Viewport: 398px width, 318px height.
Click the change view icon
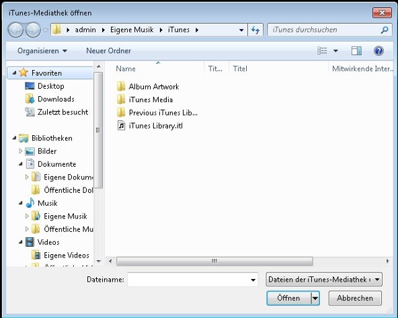point(322,50)
